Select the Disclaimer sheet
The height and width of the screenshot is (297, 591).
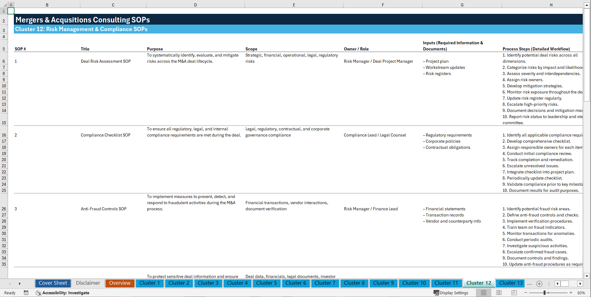click(x=88, y=283)
